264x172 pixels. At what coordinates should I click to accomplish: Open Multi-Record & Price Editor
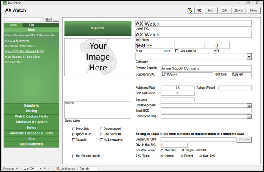[23, 57]
